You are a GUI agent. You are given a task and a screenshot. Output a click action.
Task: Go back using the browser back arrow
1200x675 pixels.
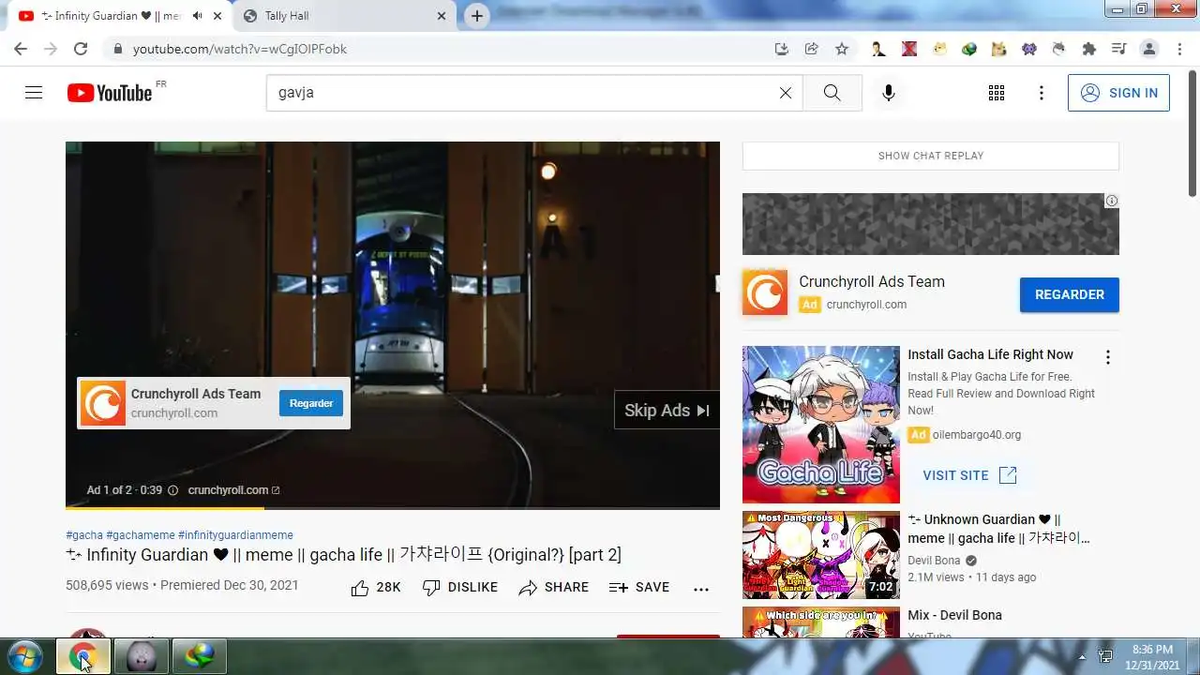pos(21,49)
